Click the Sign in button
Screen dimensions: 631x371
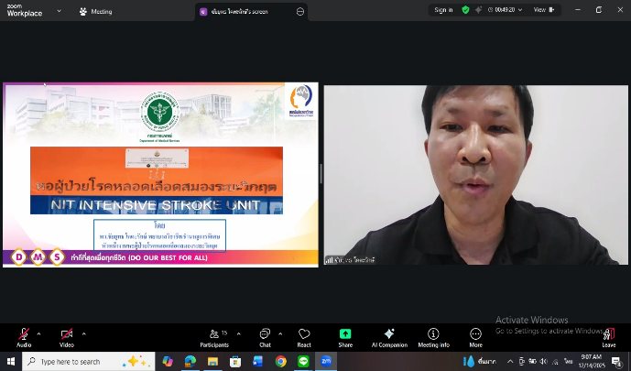pyautogui.click(x=443, y=10)
